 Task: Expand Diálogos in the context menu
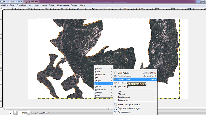coord(104,92)
